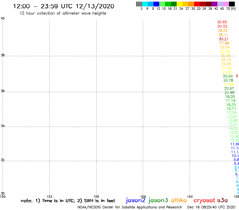Select the 16.33 wave height reading
The image size is (239, 210).
(231, 105)
